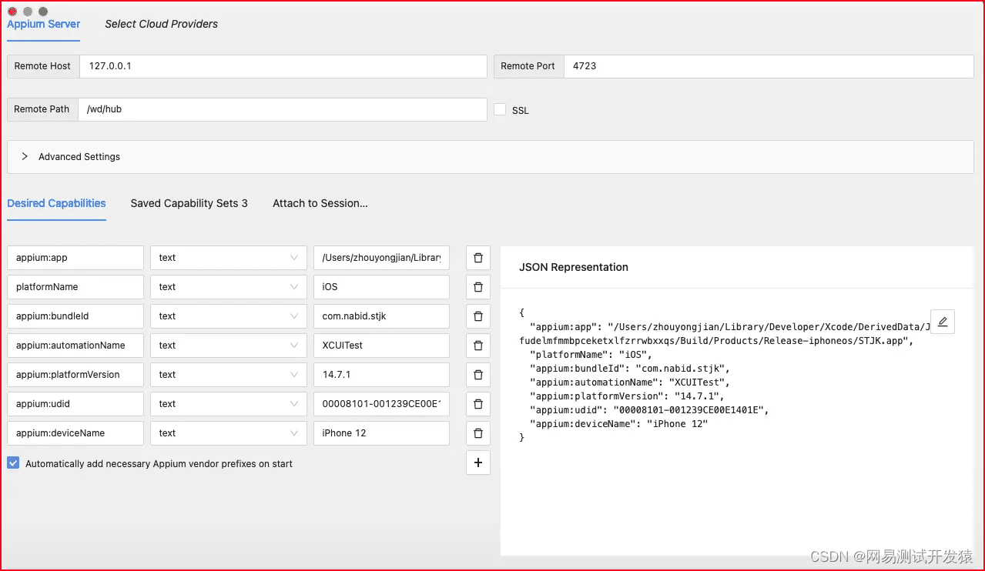This screenshot has height=571, width=985.
Task: Delete the appium:automationName capability row
Action: point(477,346)
